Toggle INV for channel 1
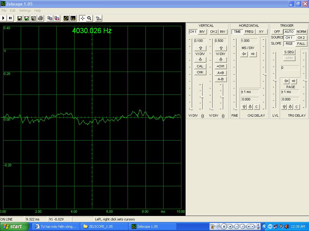309x231 pixels. pyautogui.click(x=202, y=32)
